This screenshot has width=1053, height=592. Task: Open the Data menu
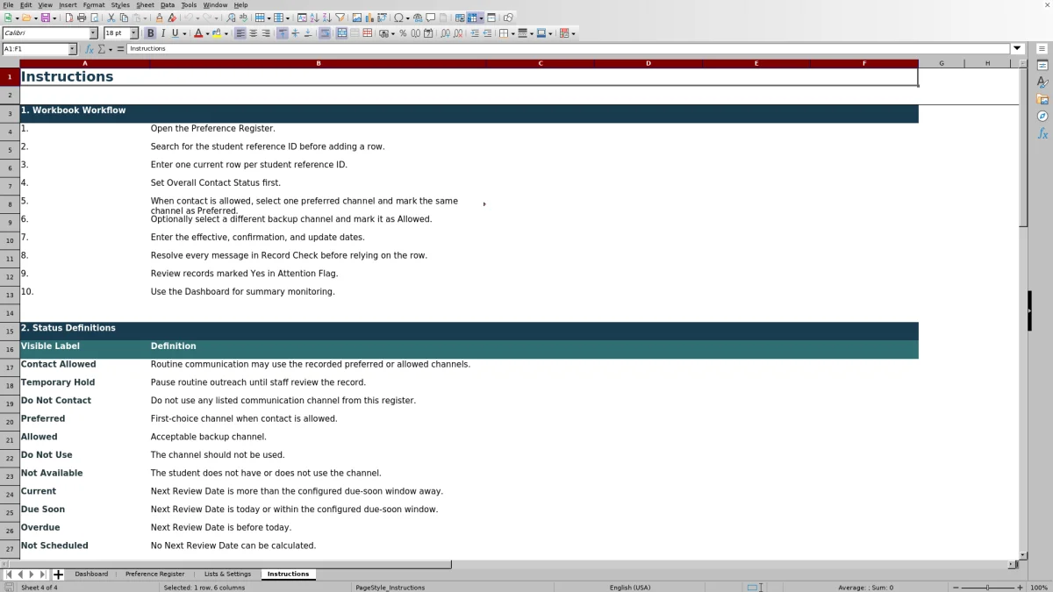[168, 5]
